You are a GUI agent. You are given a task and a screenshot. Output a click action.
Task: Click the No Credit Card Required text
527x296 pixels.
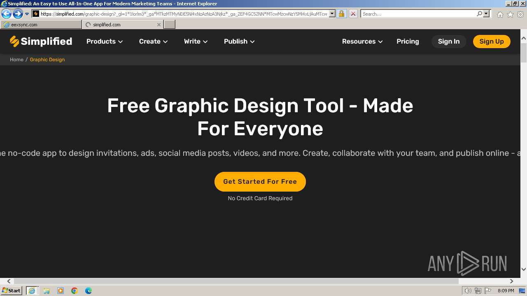(260, 198)
